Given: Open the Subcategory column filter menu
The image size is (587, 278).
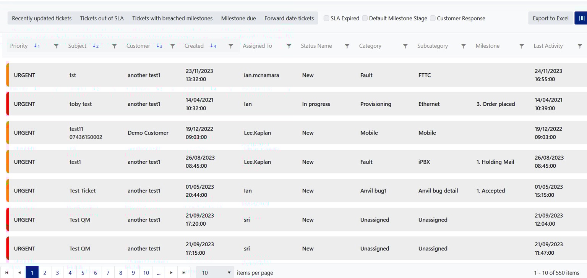Looking at the screenshot, I should tap(463, 46).
